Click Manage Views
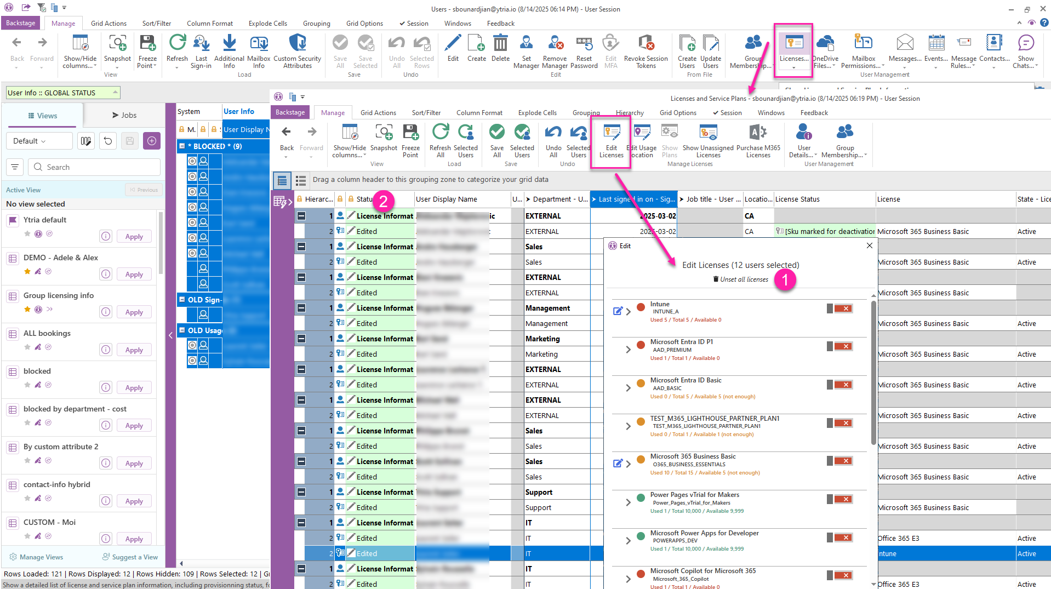The image size is (1051, 589). (x=36, y=557)
